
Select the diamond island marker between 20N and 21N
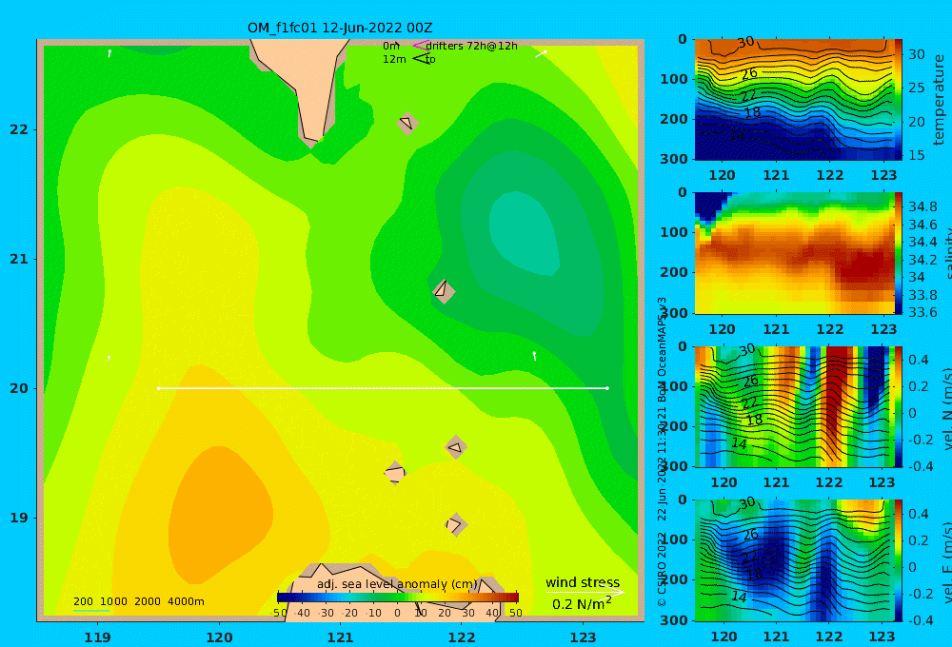pos(444,291)
